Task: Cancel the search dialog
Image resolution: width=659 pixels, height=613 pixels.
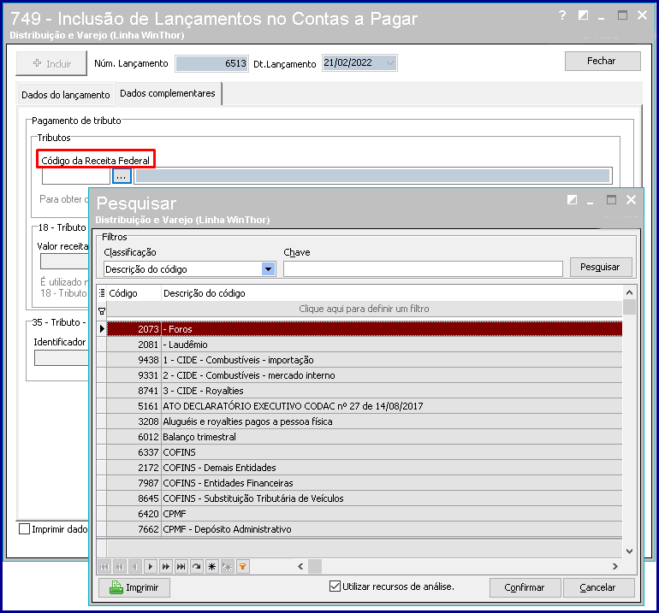Action: tap(598, 587)
